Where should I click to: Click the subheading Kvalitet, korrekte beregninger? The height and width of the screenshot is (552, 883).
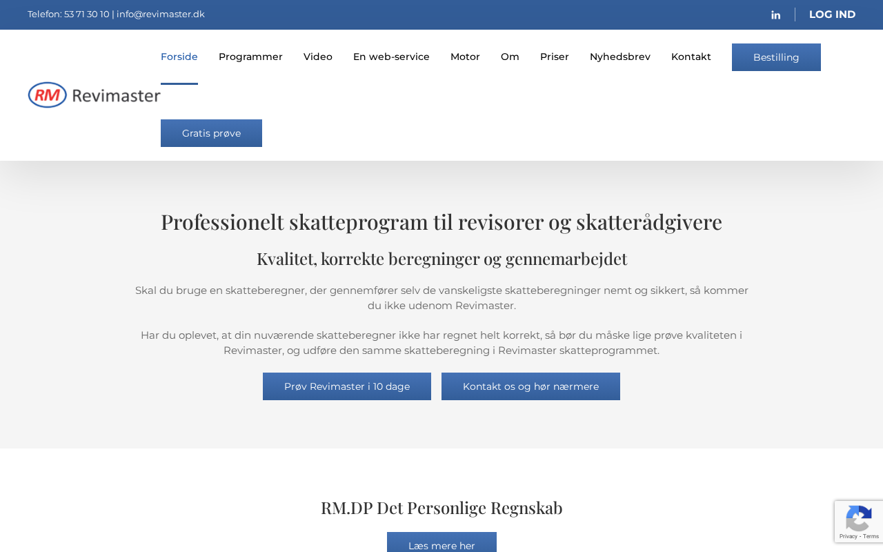point(441,259)
